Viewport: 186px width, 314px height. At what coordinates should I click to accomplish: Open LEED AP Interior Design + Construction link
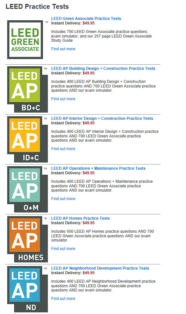point(102,118)
